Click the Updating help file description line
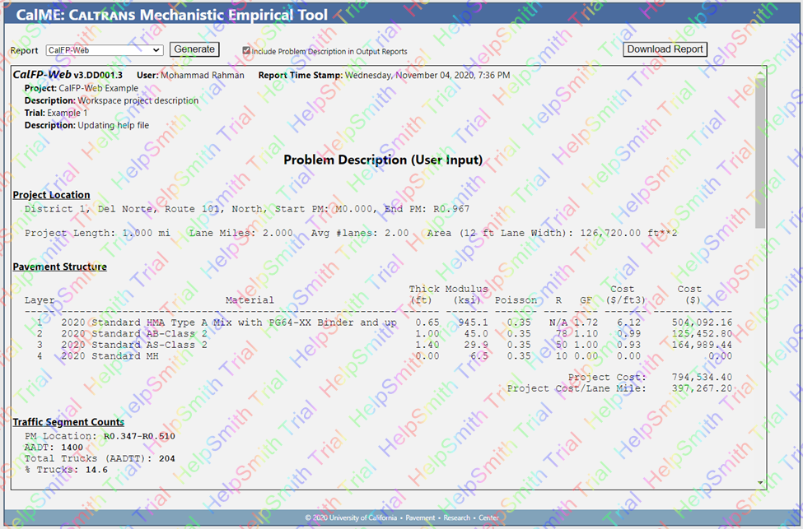Image resolution: width=803 pixels, height=529 pixels. pos(87,125)
